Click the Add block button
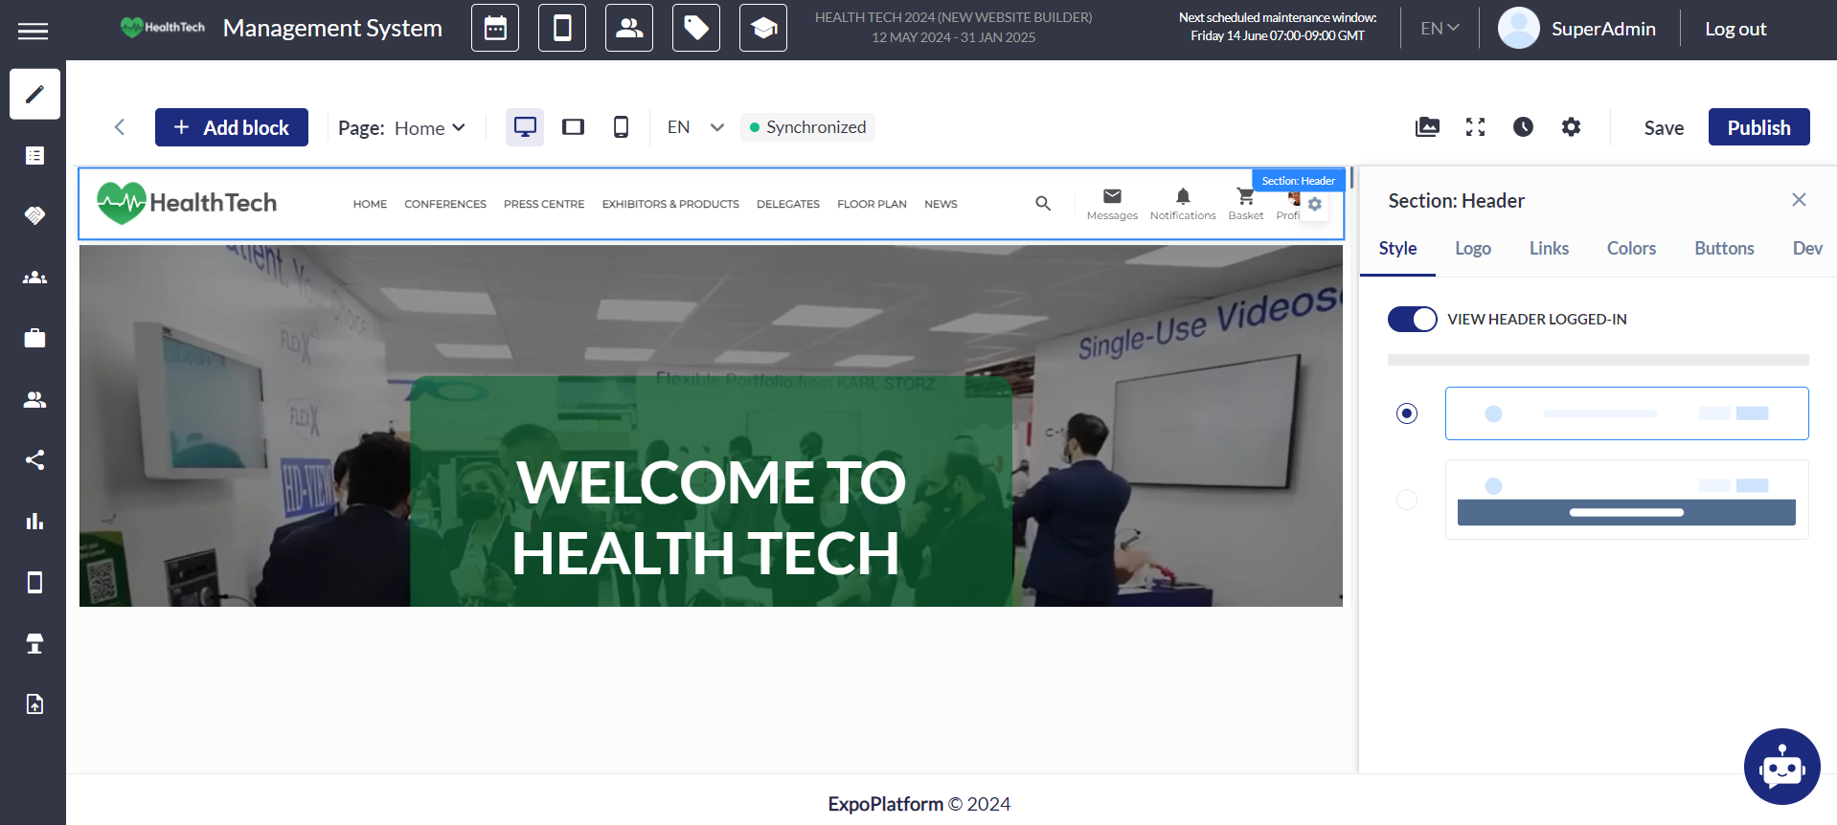Image resolution: width=1837 pixels, height=825 pixels. (x=232, y=127)
